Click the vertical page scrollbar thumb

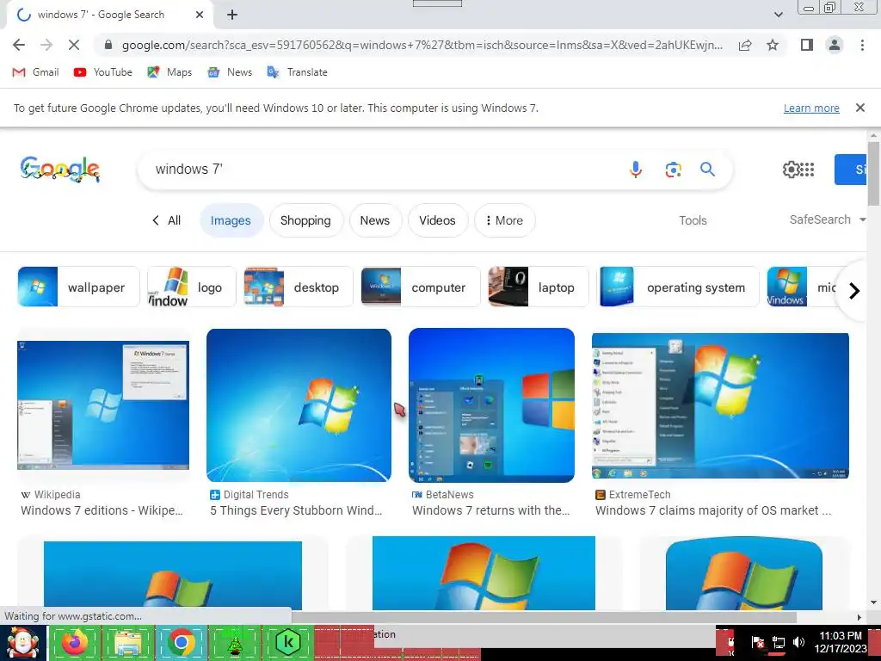tap(873, 173)
